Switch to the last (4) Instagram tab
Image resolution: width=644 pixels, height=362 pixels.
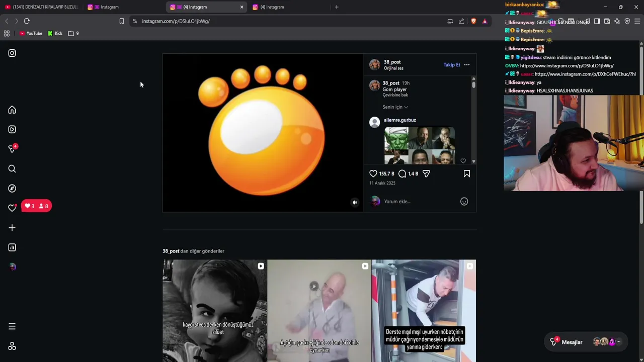(x=289, y=7)
